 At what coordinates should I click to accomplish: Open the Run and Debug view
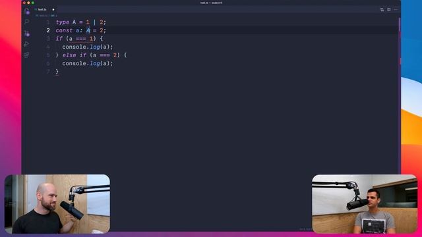[26, 44]
